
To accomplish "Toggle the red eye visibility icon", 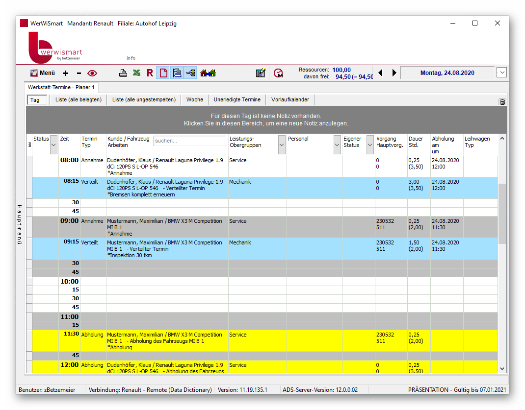I will pos(92,73).
